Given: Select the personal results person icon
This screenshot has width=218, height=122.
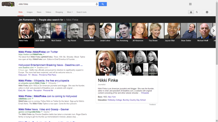Looking at the screenshot, I should pos(191,12).
